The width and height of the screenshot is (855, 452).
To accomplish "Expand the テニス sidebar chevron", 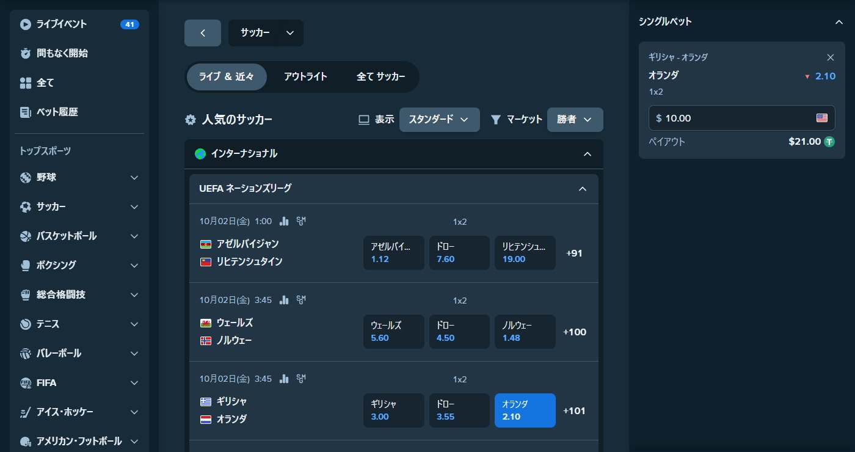I will click(134, 324).
